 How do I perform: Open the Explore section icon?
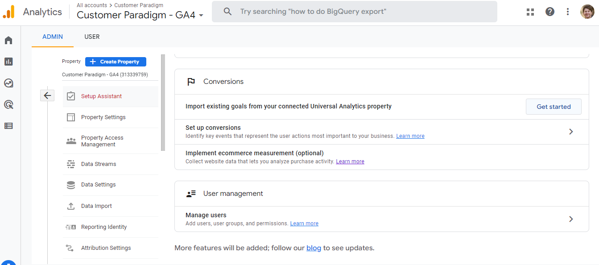coord(8,83)
